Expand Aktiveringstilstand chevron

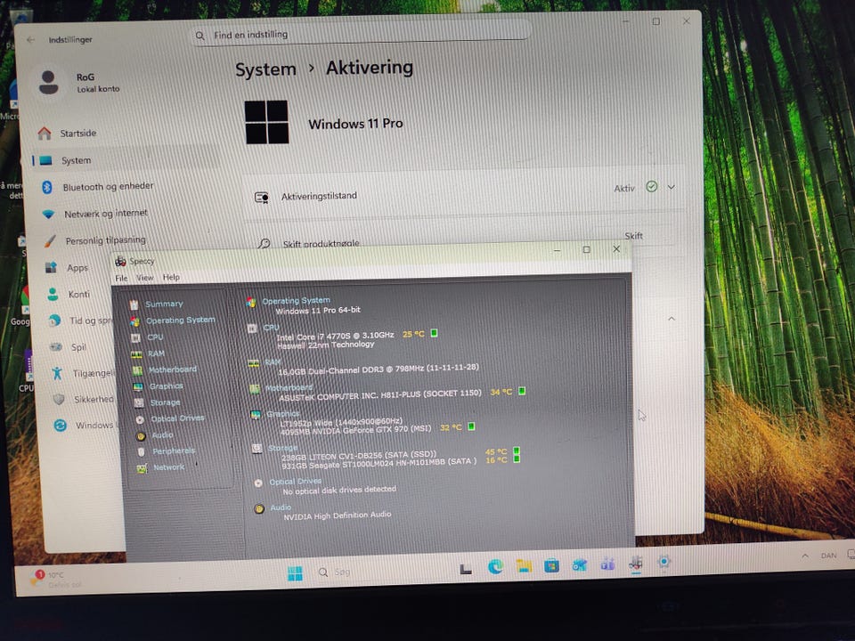(672, 187)
